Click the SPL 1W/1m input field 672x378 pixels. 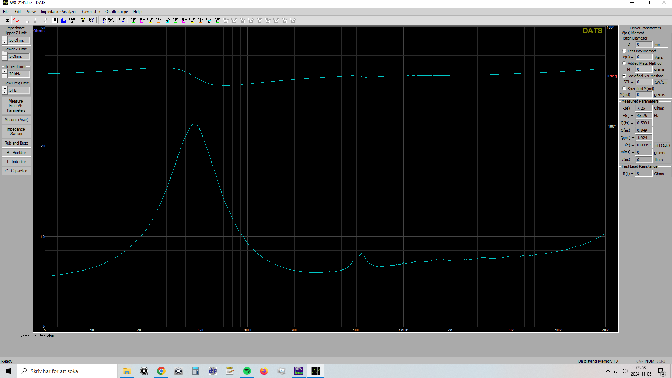pos(644,82)
